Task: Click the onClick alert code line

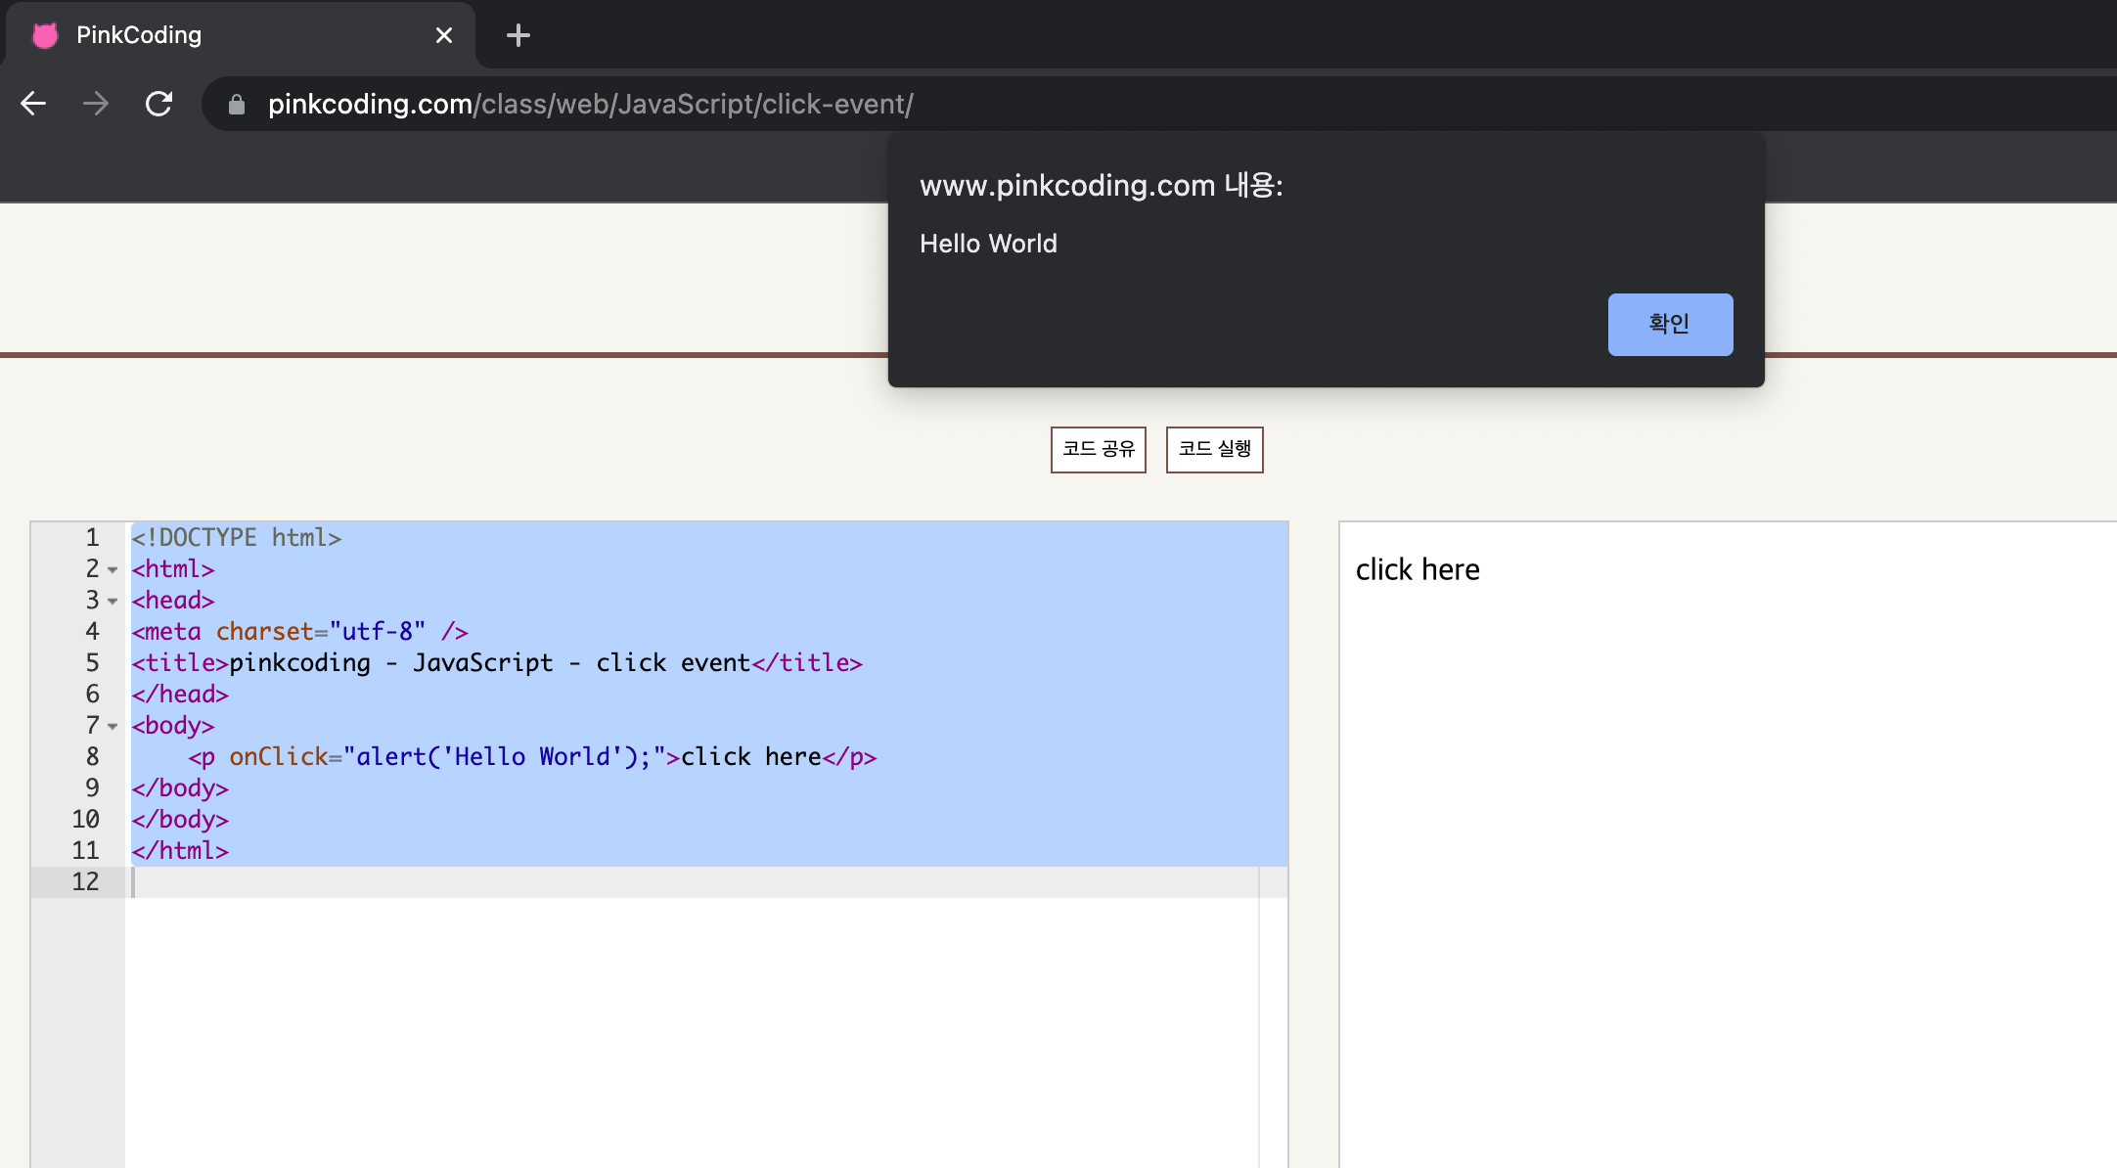Action: 533,757
